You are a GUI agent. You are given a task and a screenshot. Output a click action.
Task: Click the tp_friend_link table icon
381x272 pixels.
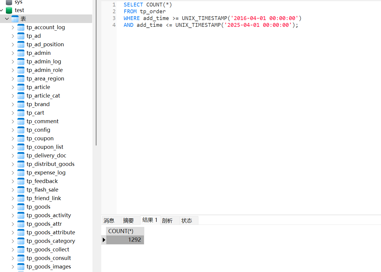[x=21, y=198]
